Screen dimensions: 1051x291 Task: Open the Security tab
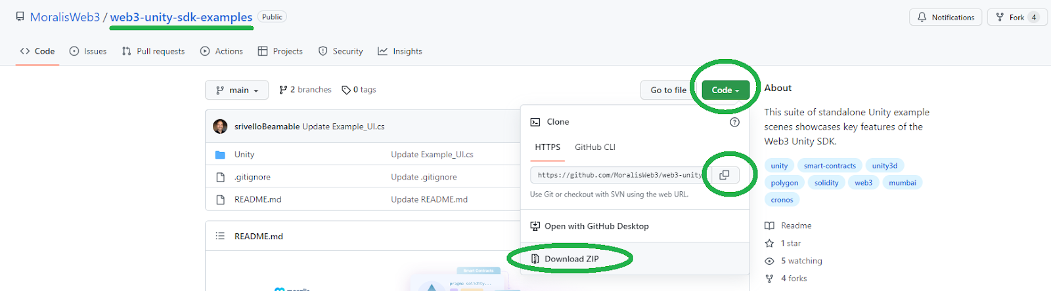coord(340,51)
